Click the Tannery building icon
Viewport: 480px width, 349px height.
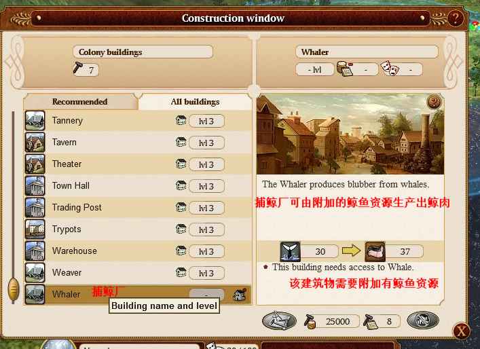tap(35, 121)
